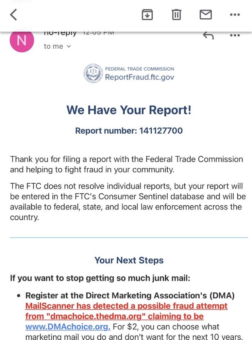This screenshot has height=340, width=252.
Task: Open the www.DMAchoice.org link
Action: point(68,327)
